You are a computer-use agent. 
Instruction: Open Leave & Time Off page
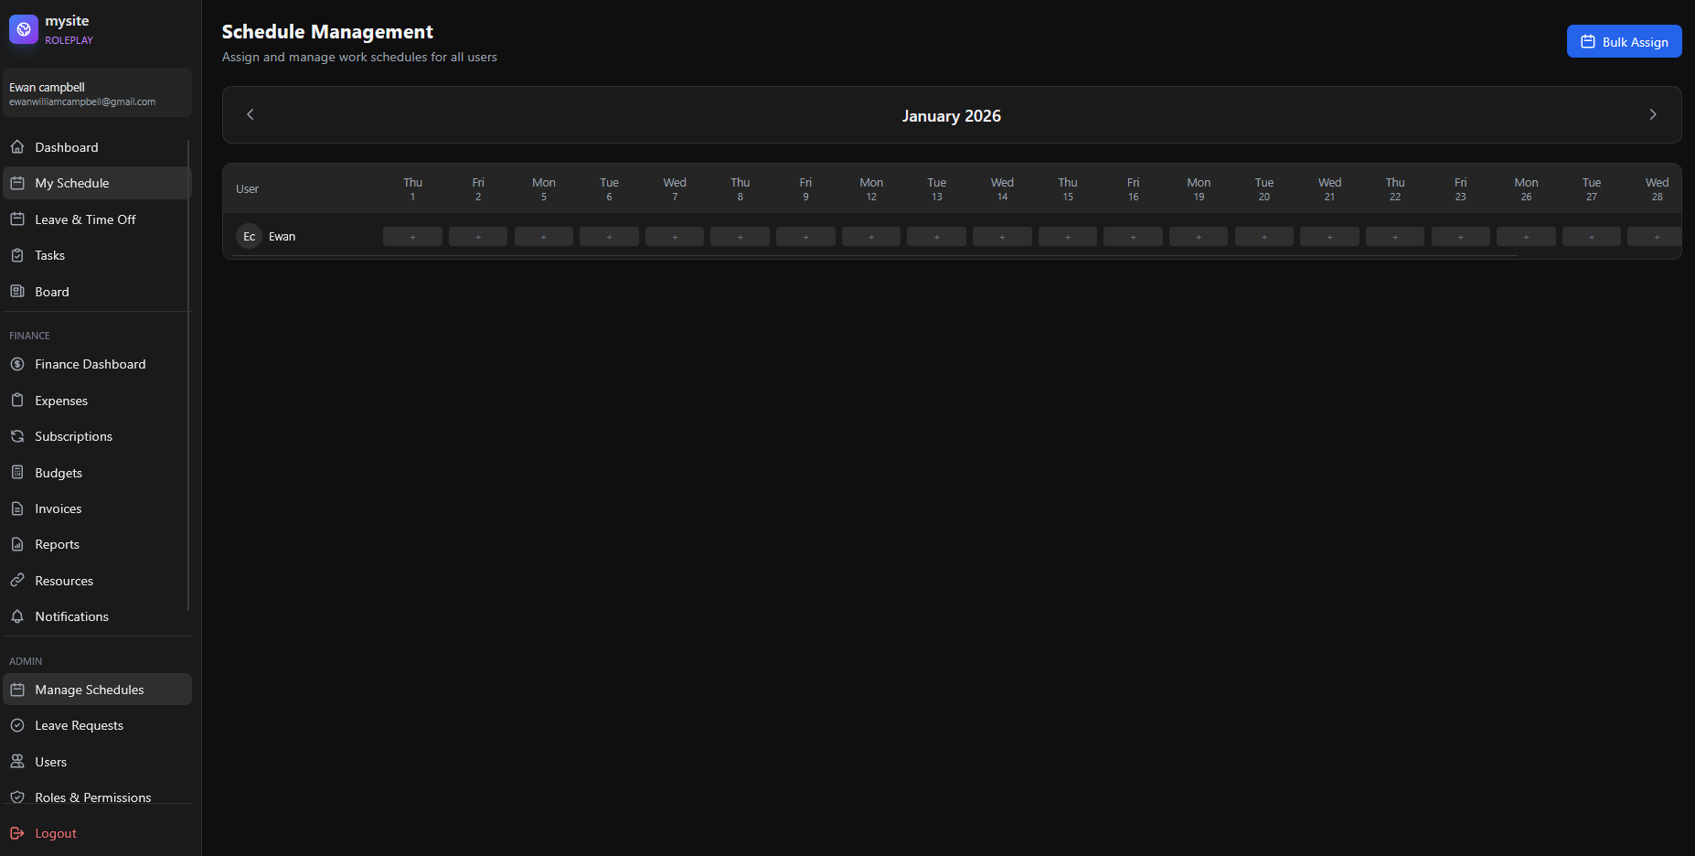click(85, 219)
